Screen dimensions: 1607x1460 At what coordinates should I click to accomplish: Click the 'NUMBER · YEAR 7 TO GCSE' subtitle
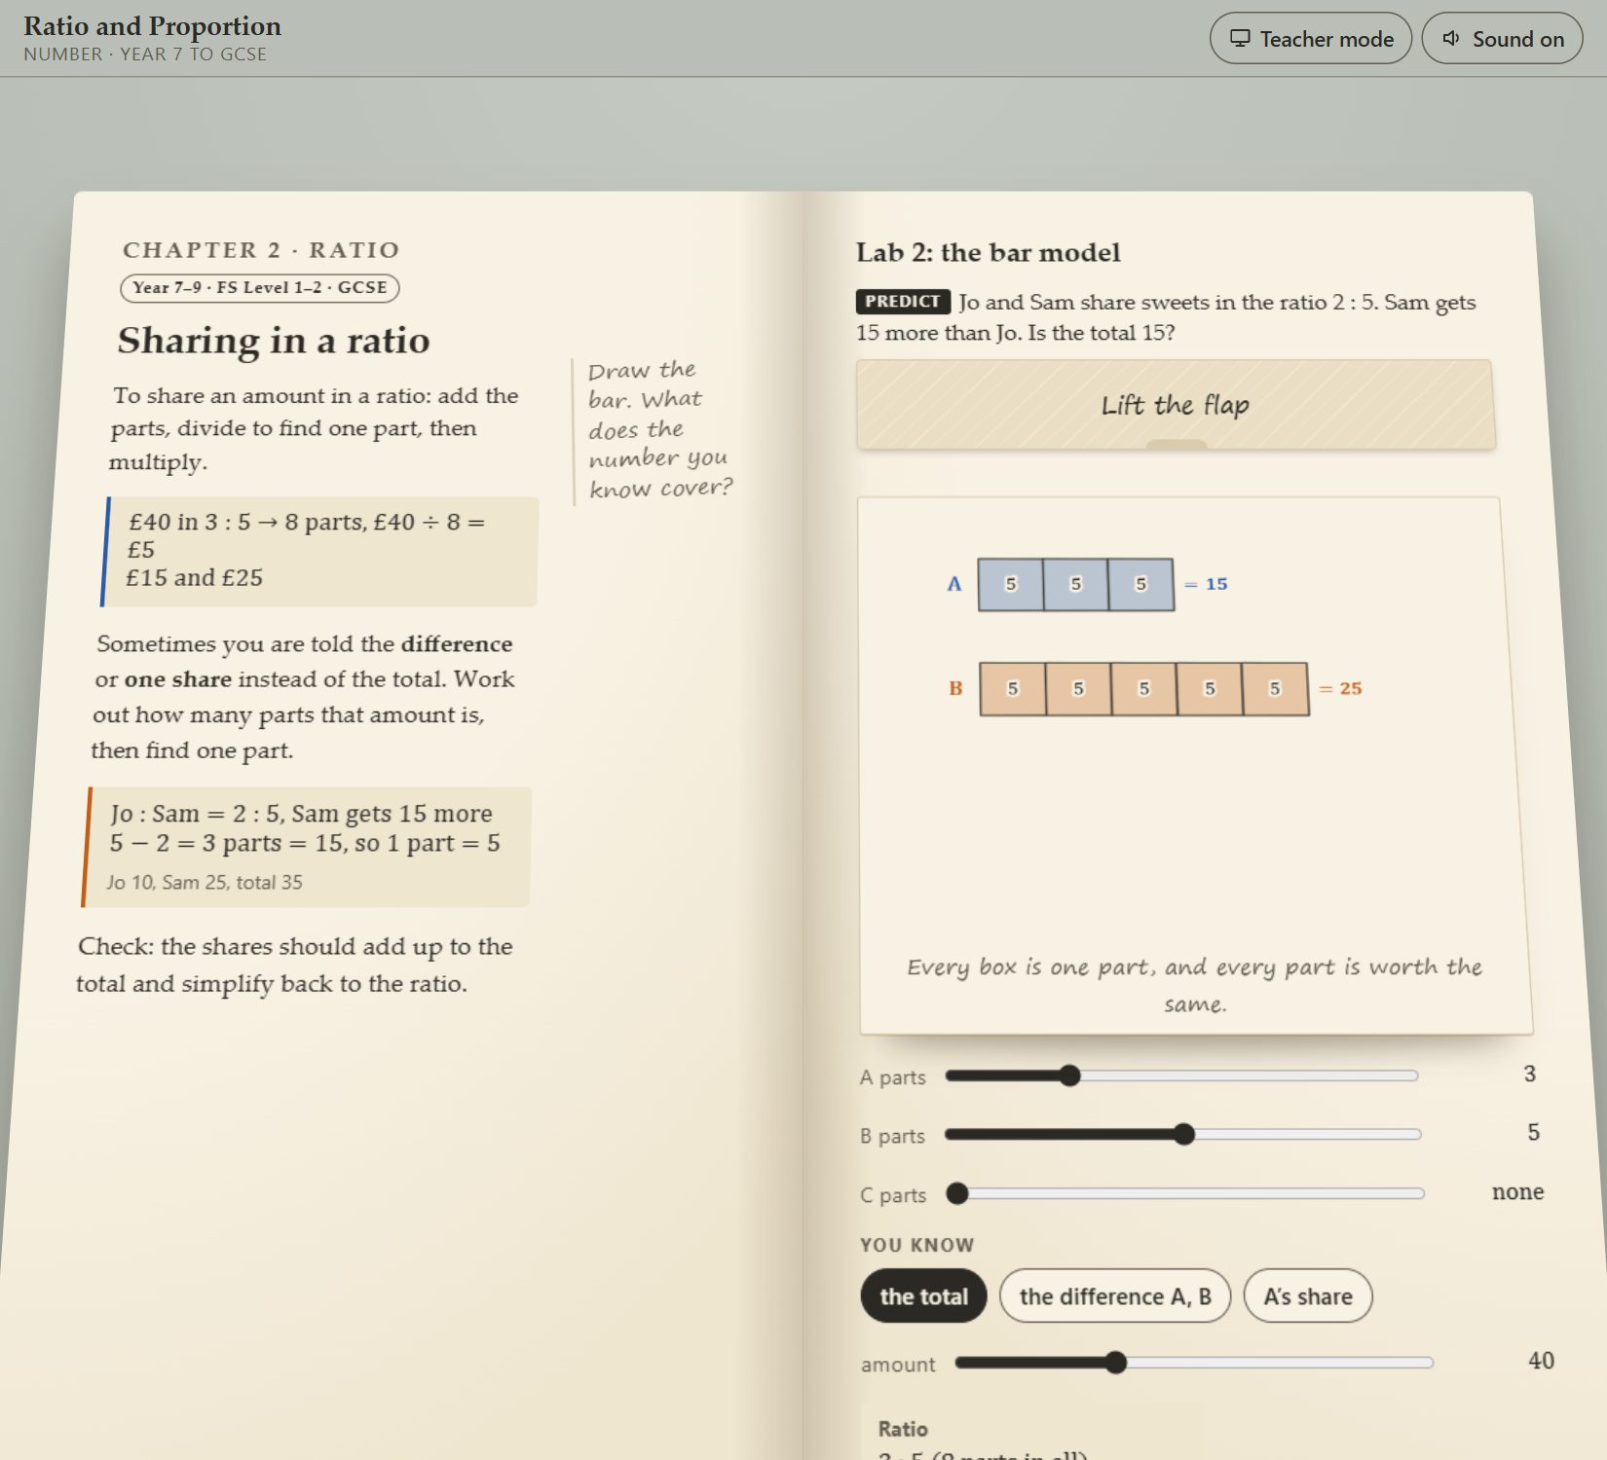(145, 55)
